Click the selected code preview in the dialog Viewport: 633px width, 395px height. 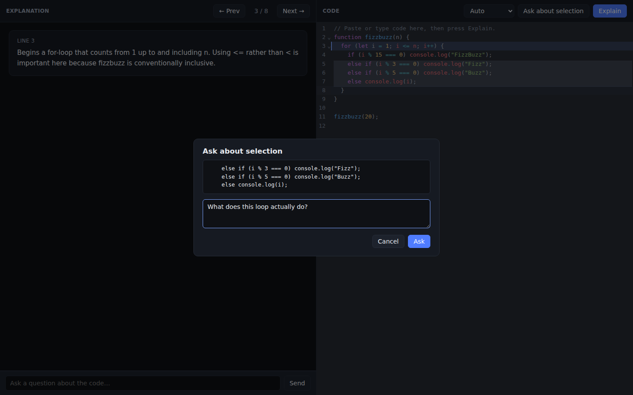(x=316, y=177)
